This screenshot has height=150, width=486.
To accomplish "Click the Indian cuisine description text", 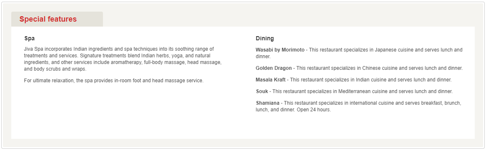I will 371,80.
